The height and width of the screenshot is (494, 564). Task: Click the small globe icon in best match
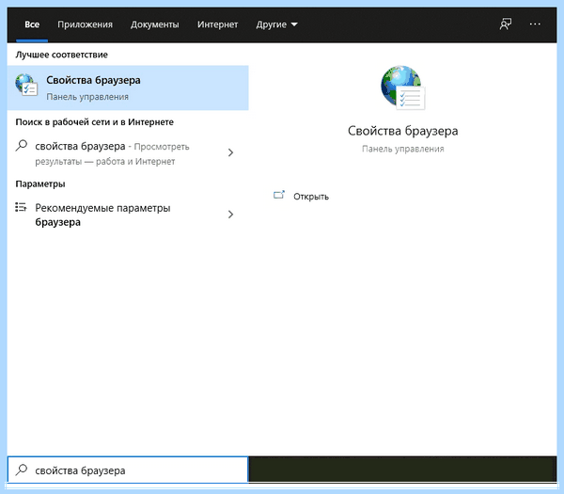coord(26,85)
